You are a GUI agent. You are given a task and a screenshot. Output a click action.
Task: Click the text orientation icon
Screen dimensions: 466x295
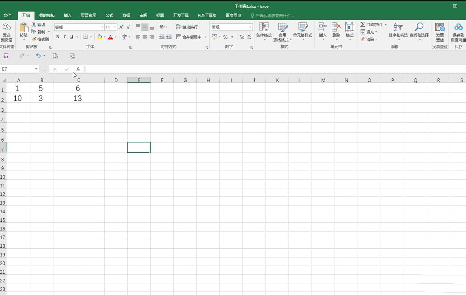click(162, 27)
